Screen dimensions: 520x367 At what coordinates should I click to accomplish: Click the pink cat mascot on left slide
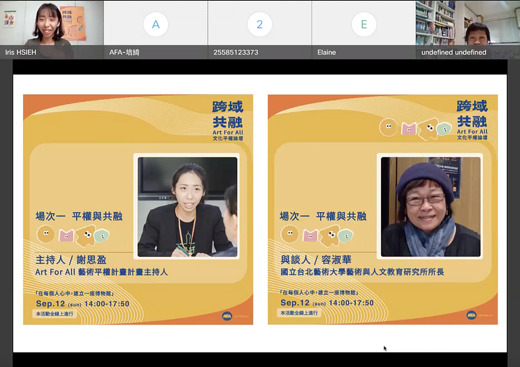[66, 235]
